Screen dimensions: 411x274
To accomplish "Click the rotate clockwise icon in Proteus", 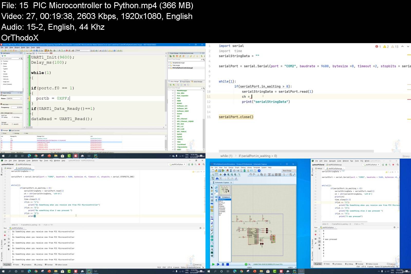I will (x=216, y=188).
